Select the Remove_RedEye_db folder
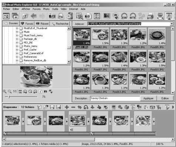Viewport: 176px width, 147px height. (35, 60)
